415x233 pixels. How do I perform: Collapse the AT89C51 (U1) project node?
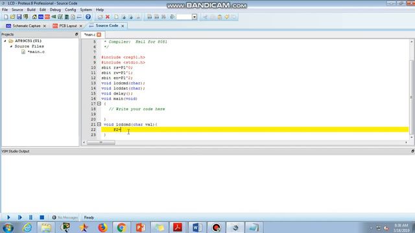coord(5,41)
